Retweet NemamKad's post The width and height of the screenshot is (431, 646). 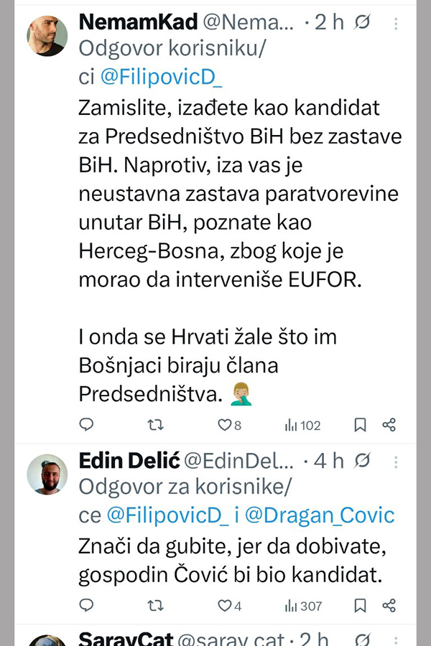pyautogui.click(x=155, y=425)
